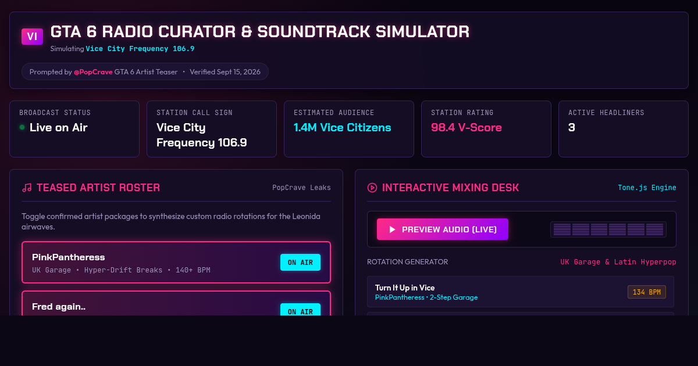The width and height of the screenshot is (698, 366).
Task: Click UK Garage & Latin Hyperpop genre label
Action: (x=618, y=262)
